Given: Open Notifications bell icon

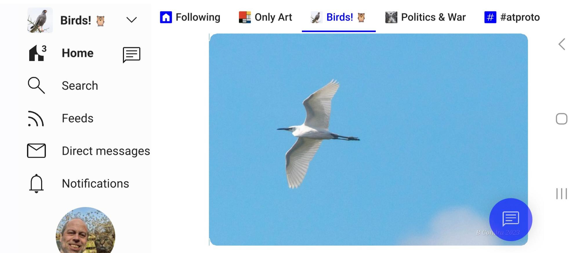Looking at the screenshot, I should point(36,183).
